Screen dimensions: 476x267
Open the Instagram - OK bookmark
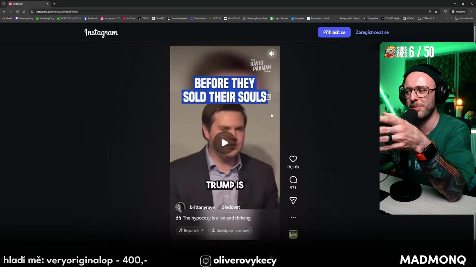click(110, 19)
